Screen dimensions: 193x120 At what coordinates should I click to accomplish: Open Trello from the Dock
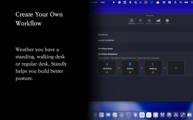(101, 115)
